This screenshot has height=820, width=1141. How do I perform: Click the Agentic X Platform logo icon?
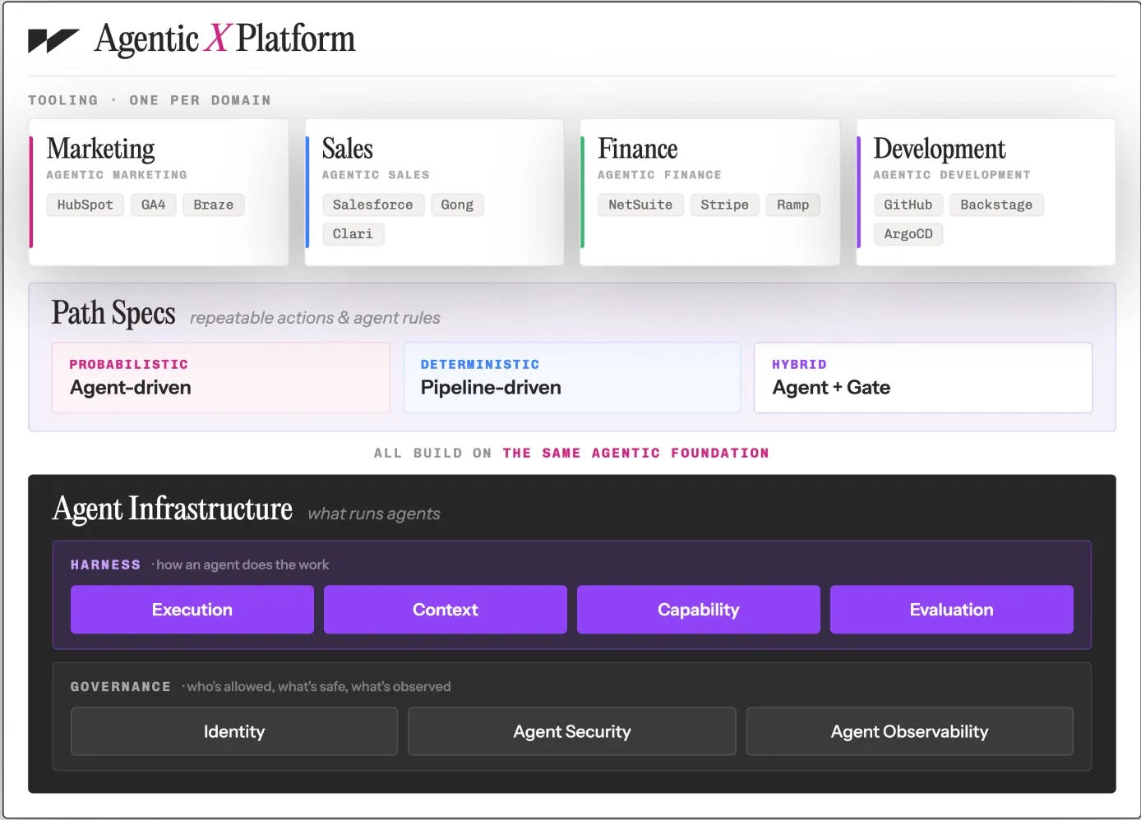pos(53,40)
